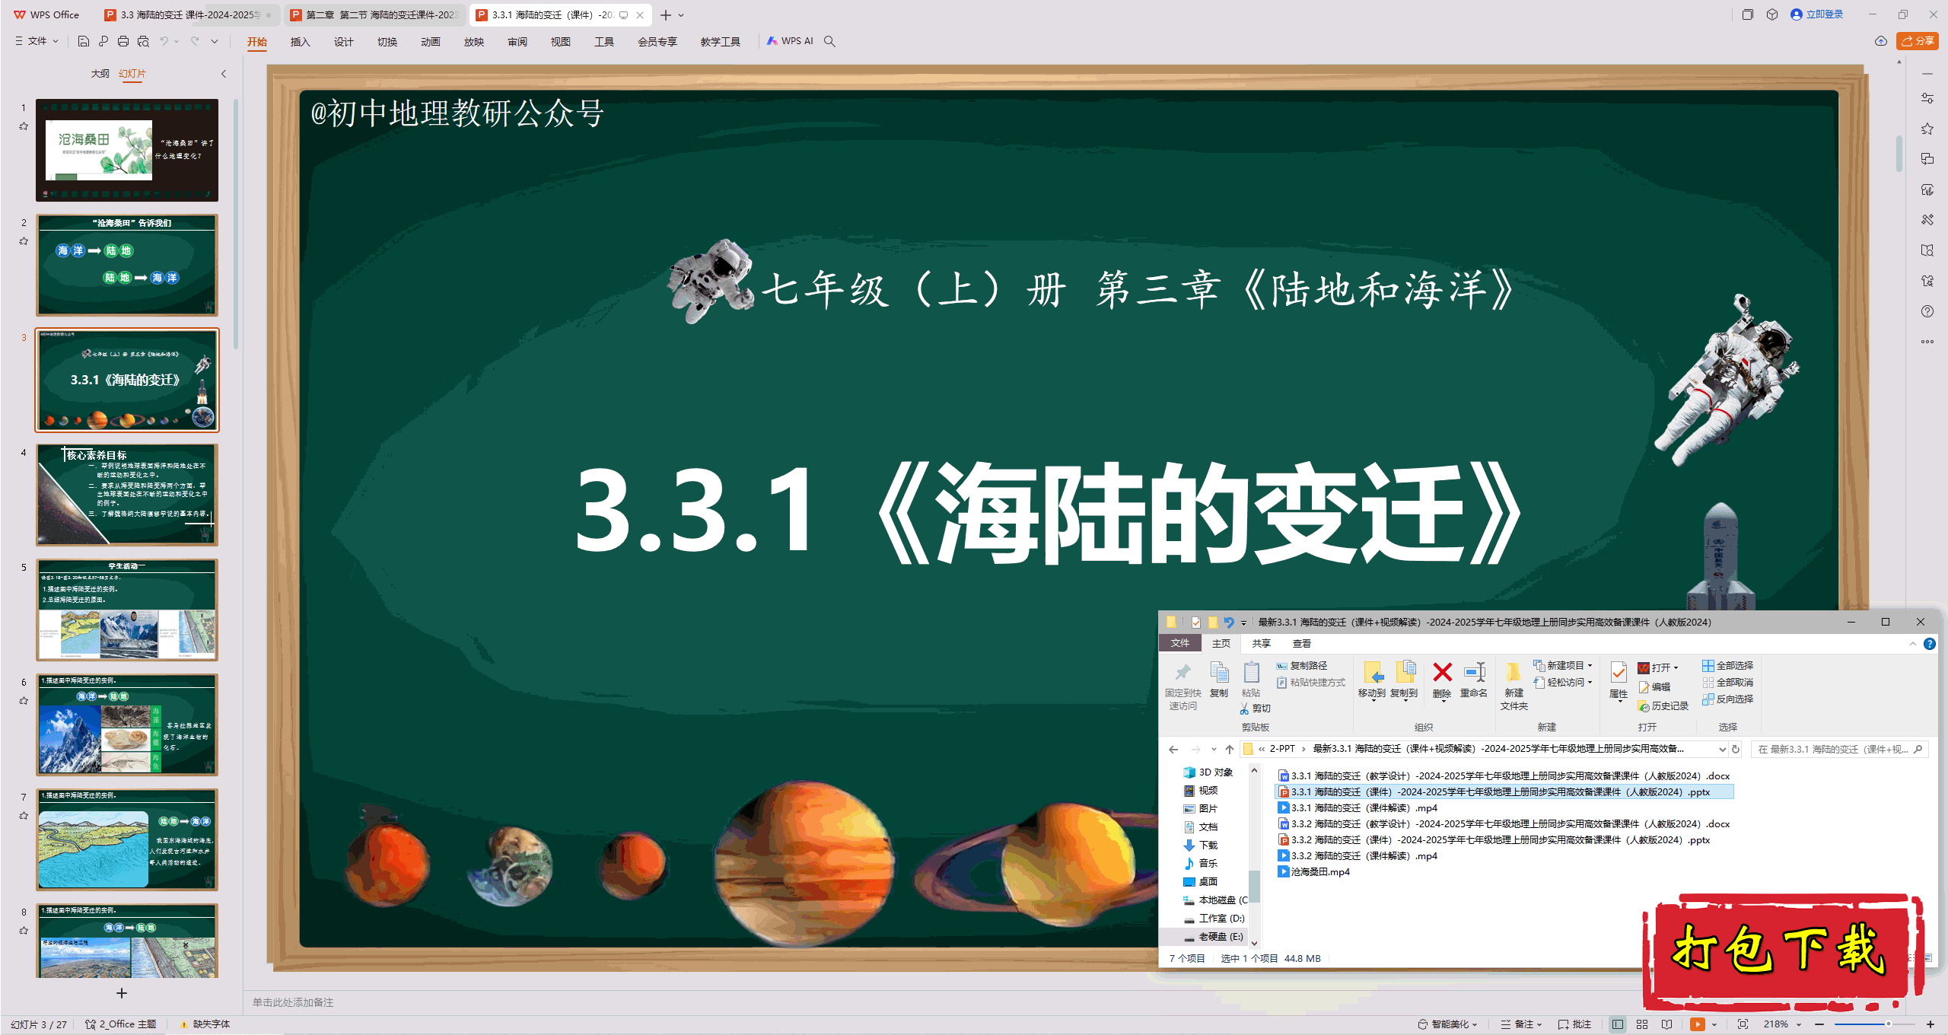Click 复制路径 in Explorer ribbon
Image resolution: width=1948 pixels, height=1035 pixels.
pyautogui.click(x=1302, y=665)
